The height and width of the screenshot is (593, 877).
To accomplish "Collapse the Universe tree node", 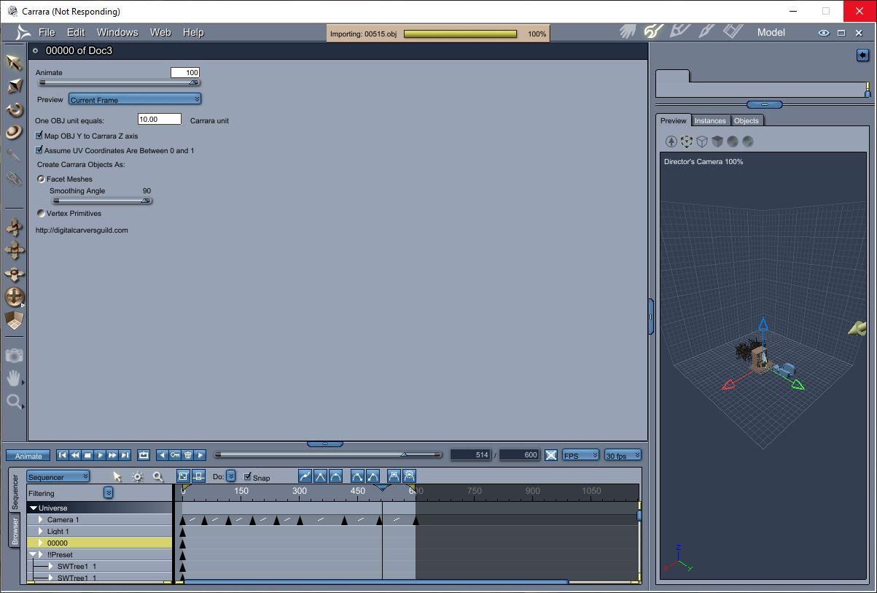I will (34, 508).
